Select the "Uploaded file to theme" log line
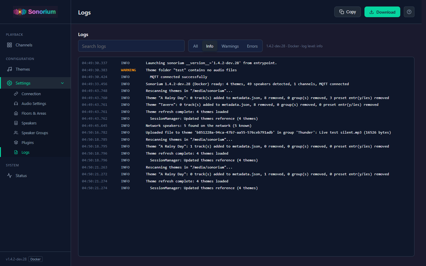The width and height of the screenshot is (426, 266). (x=246, y=132)
